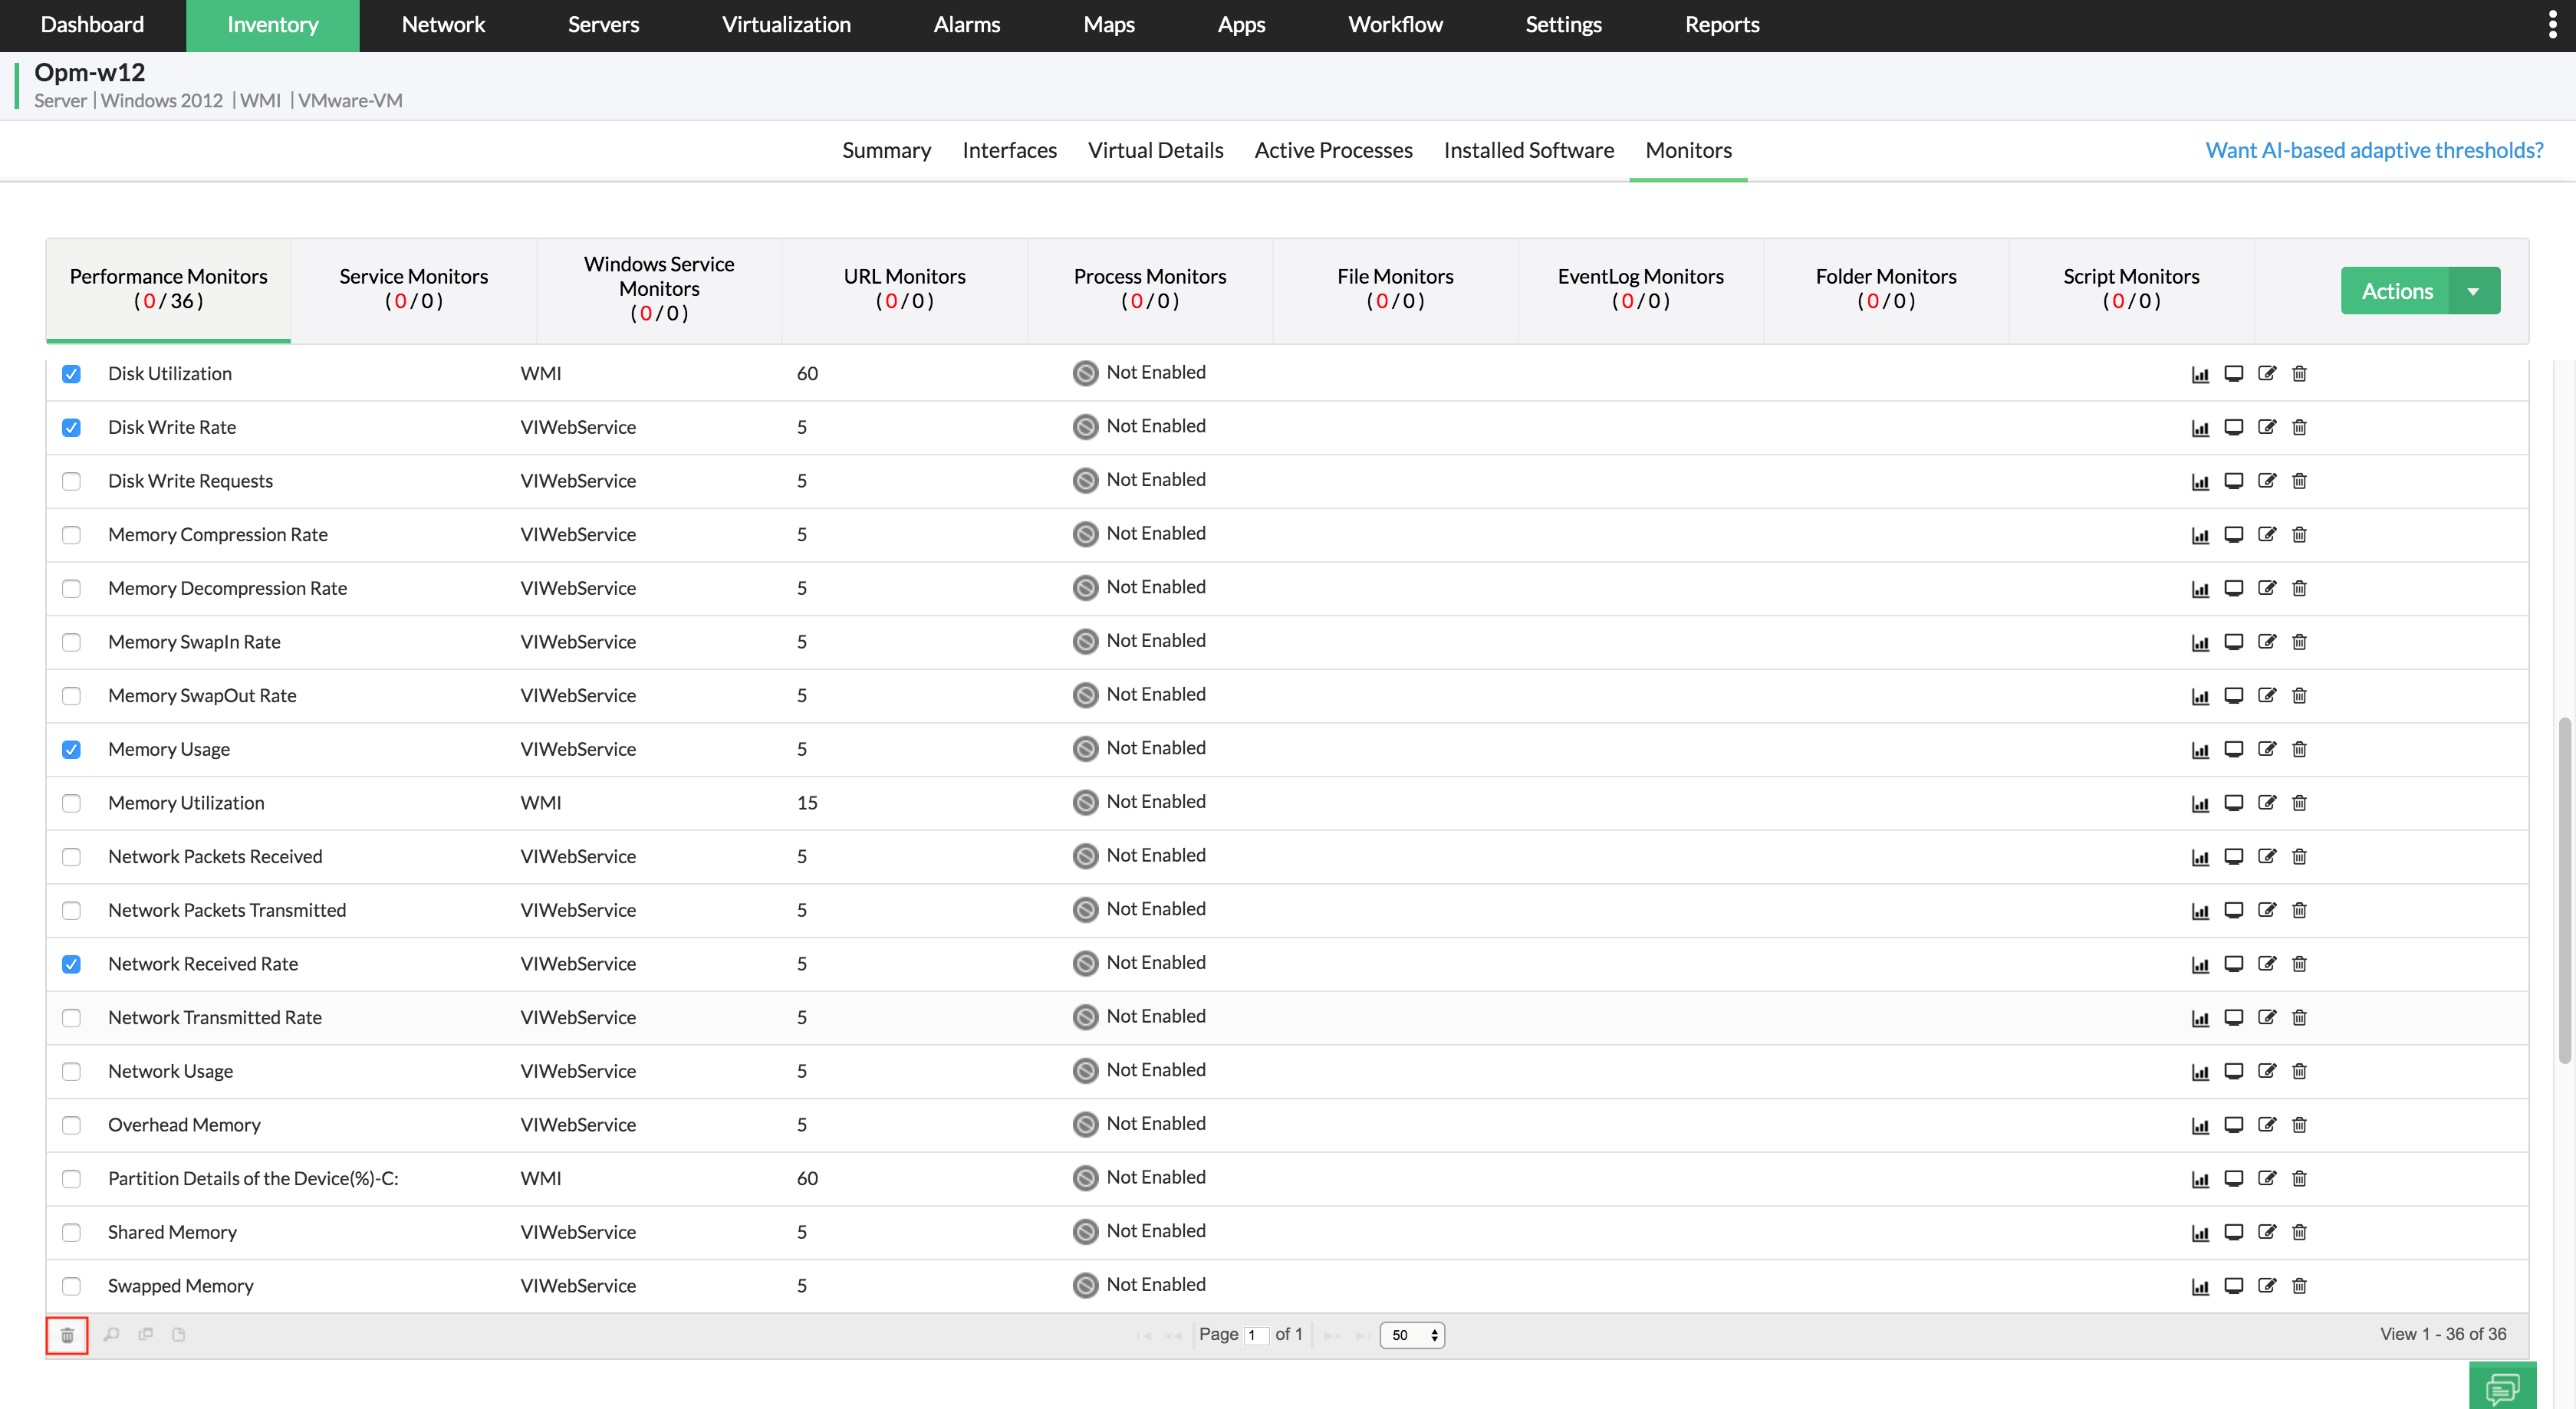Image resolution: width=2576 pixels, height=1409 pixels.
Task: Uncheck the Disk Utilization checkbox
Action: [x=71, y=374]
